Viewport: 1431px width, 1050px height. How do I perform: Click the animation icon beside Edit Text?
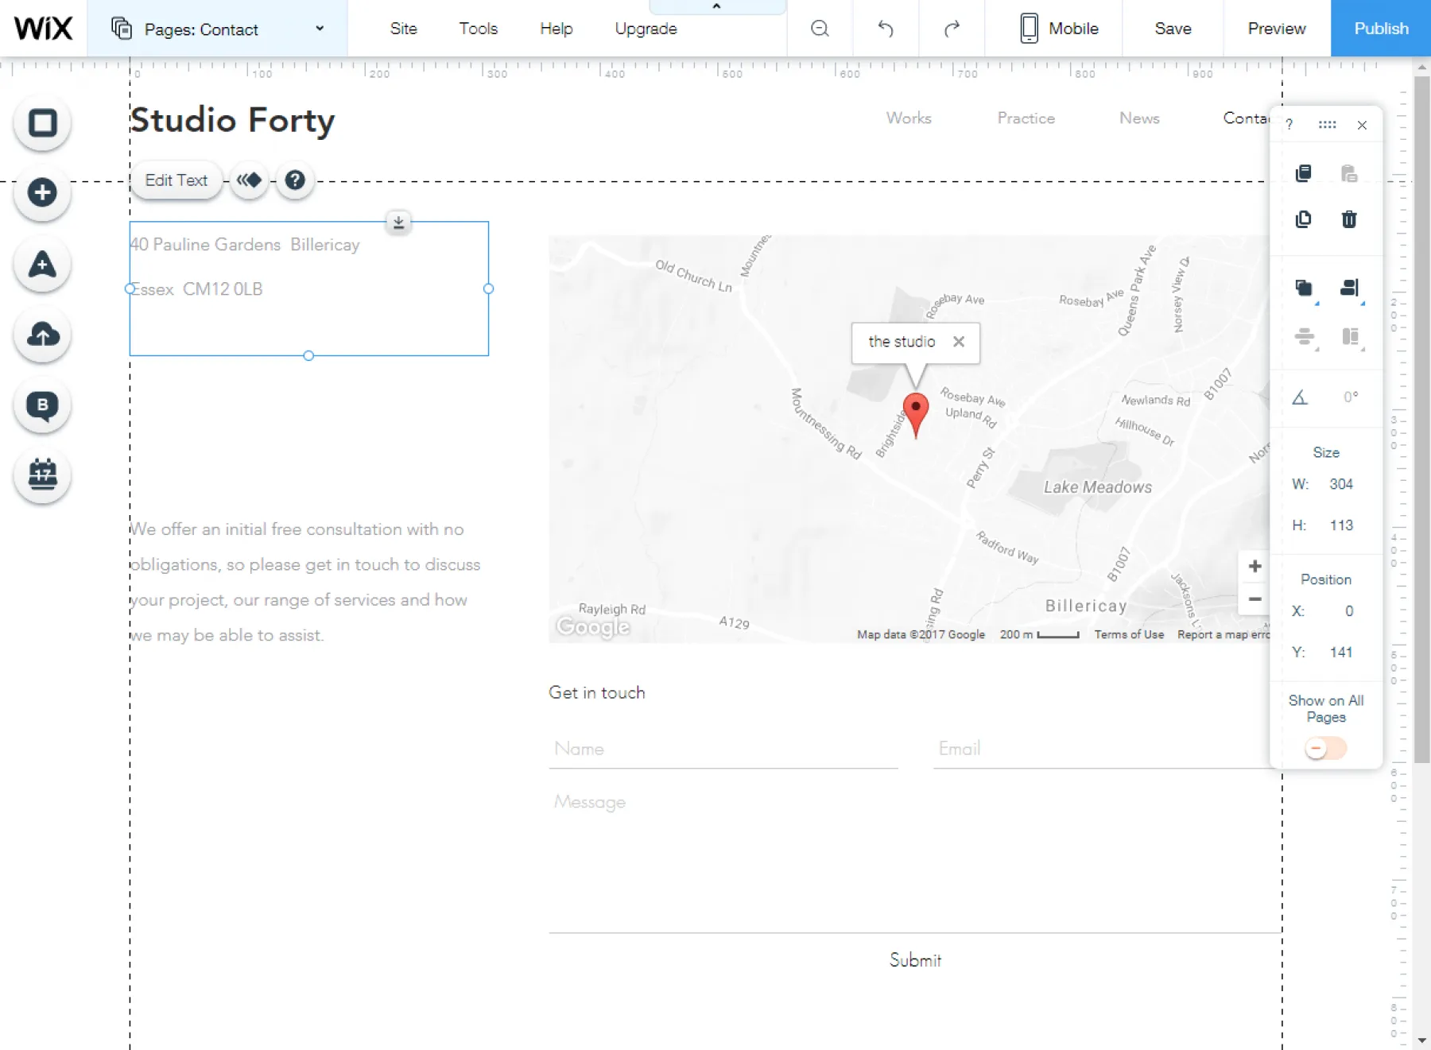[x=249, y=180]
